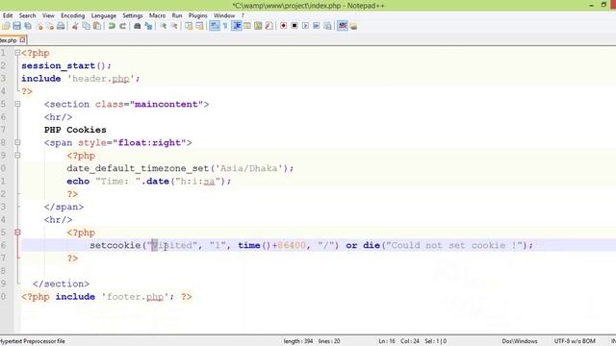
Task: Click the Paste toolbar icon
Action: [97, 26]
